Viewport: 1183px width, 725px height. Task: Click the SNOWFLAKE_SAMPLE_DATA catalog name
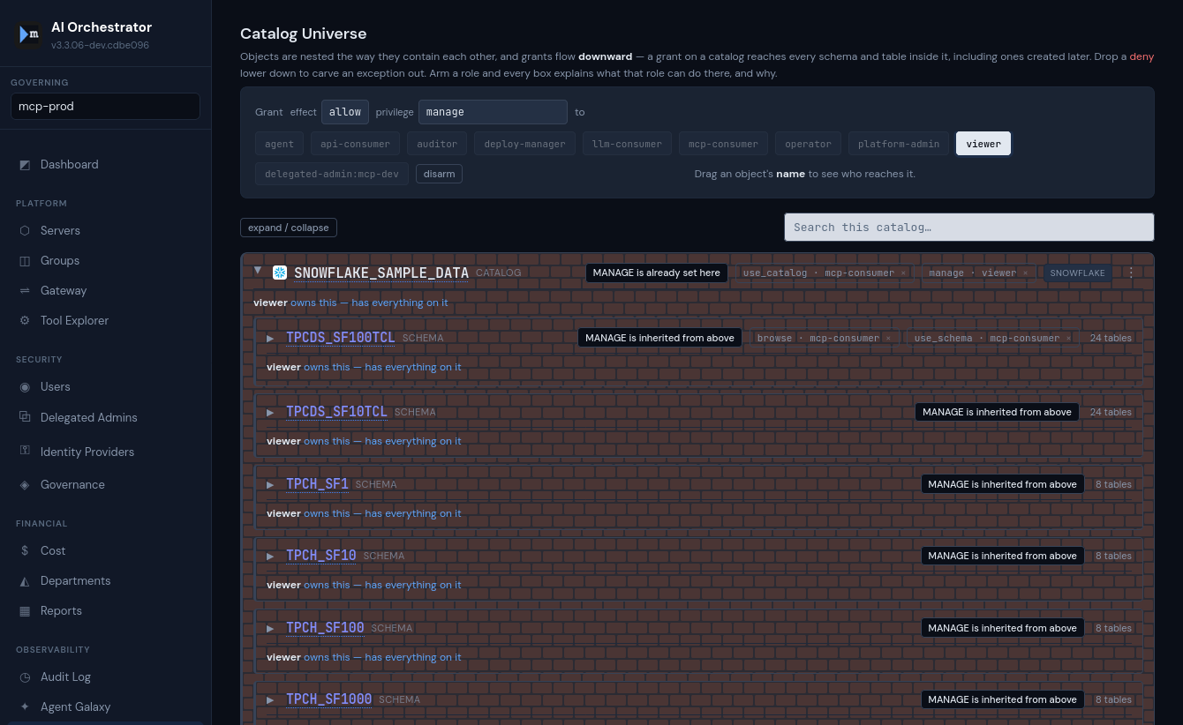(381, 273)
